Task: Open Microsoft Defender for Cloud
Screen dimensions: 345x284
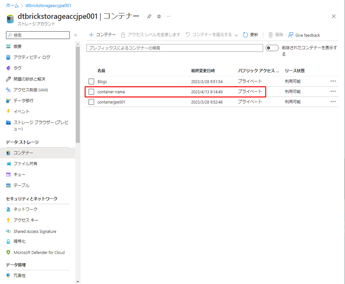Action: point(39,252)
